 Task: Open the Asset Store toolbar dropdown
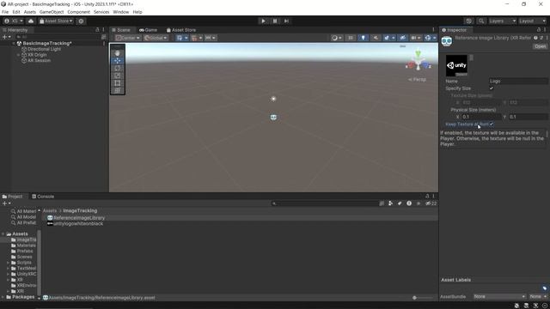coord(56,21)
